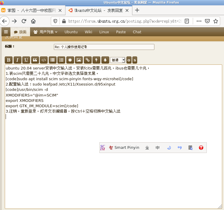The width and height of the screenshot is (224, 210).
Task: Open the Chat navigation link
Action: click(x=137, y=32)
